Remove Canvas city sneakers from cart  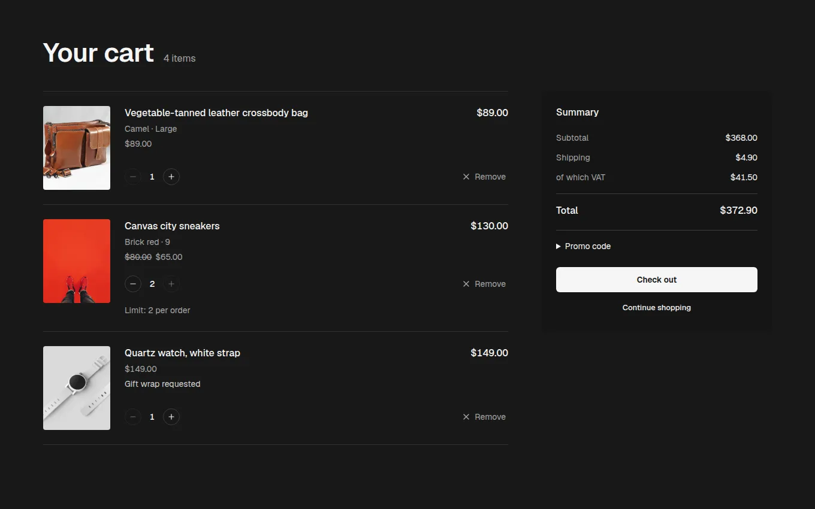[x=484, y=284]
